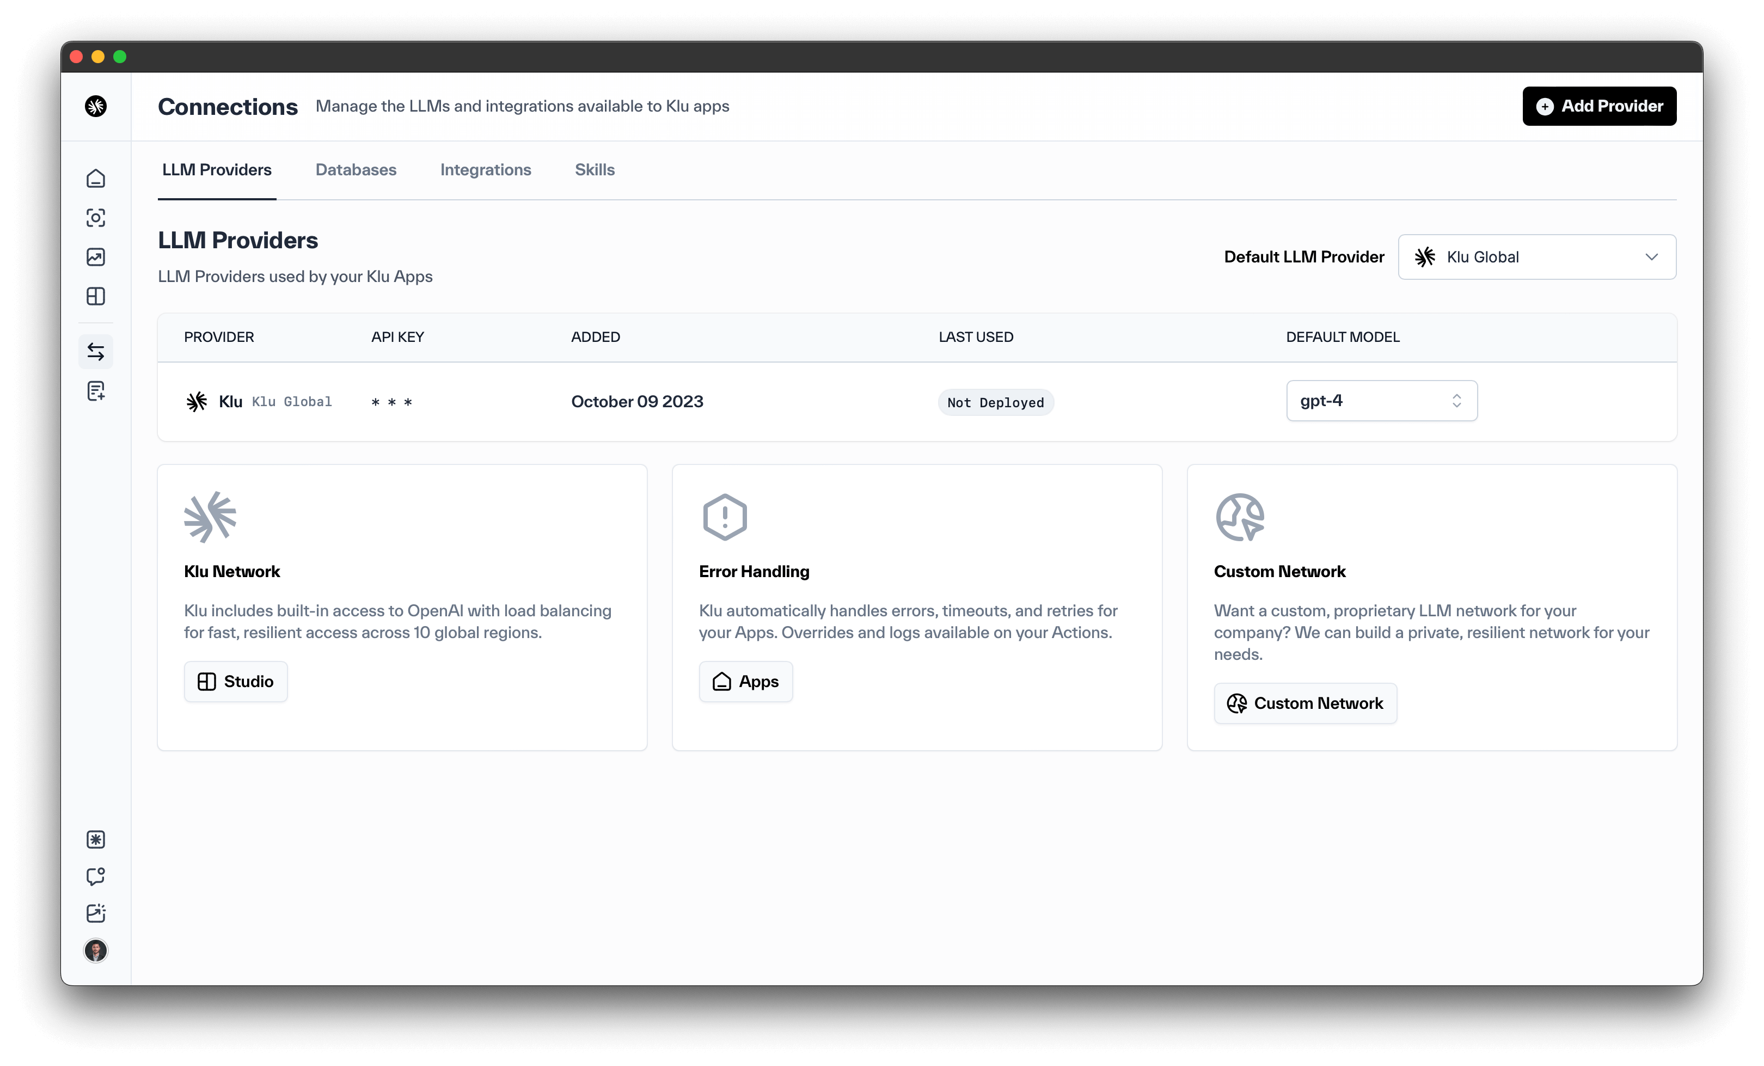Expand the Default LLM Provider dropdown
This screenshot has width=1764, height=1066.
tap(1536, 257)
